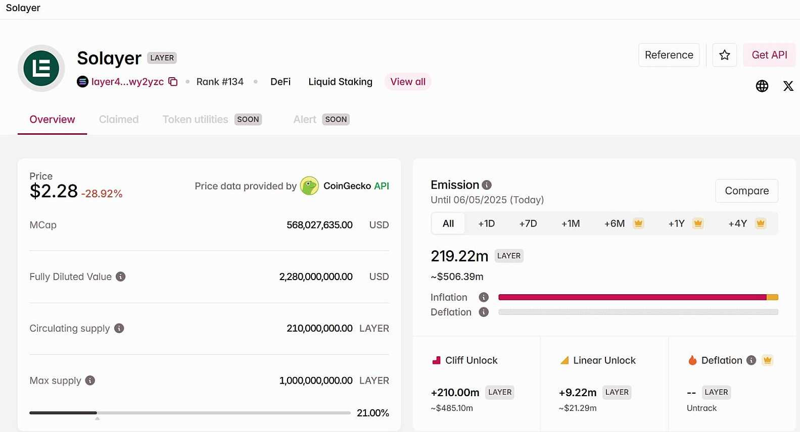Open Solayer's X (Twitter) profile

[788, 86]
